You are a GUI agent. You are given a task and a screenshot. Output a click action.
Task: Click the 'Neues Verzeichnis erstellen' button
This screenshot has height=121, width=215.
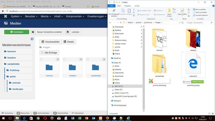[x=47, y=32]
